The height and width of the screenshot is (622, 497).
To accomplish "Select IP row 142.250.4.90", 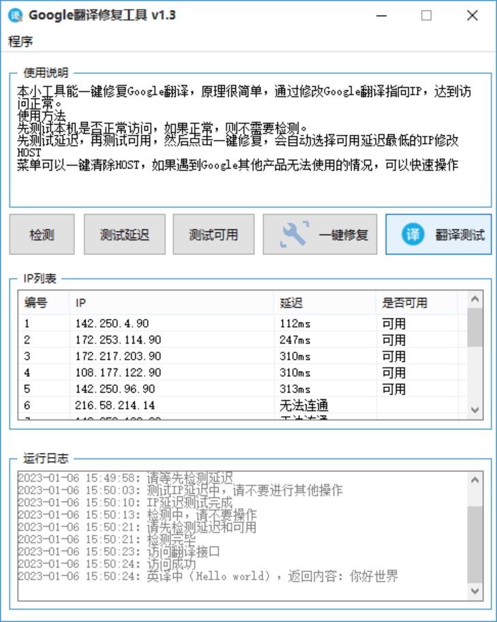I will coord(242,323).
